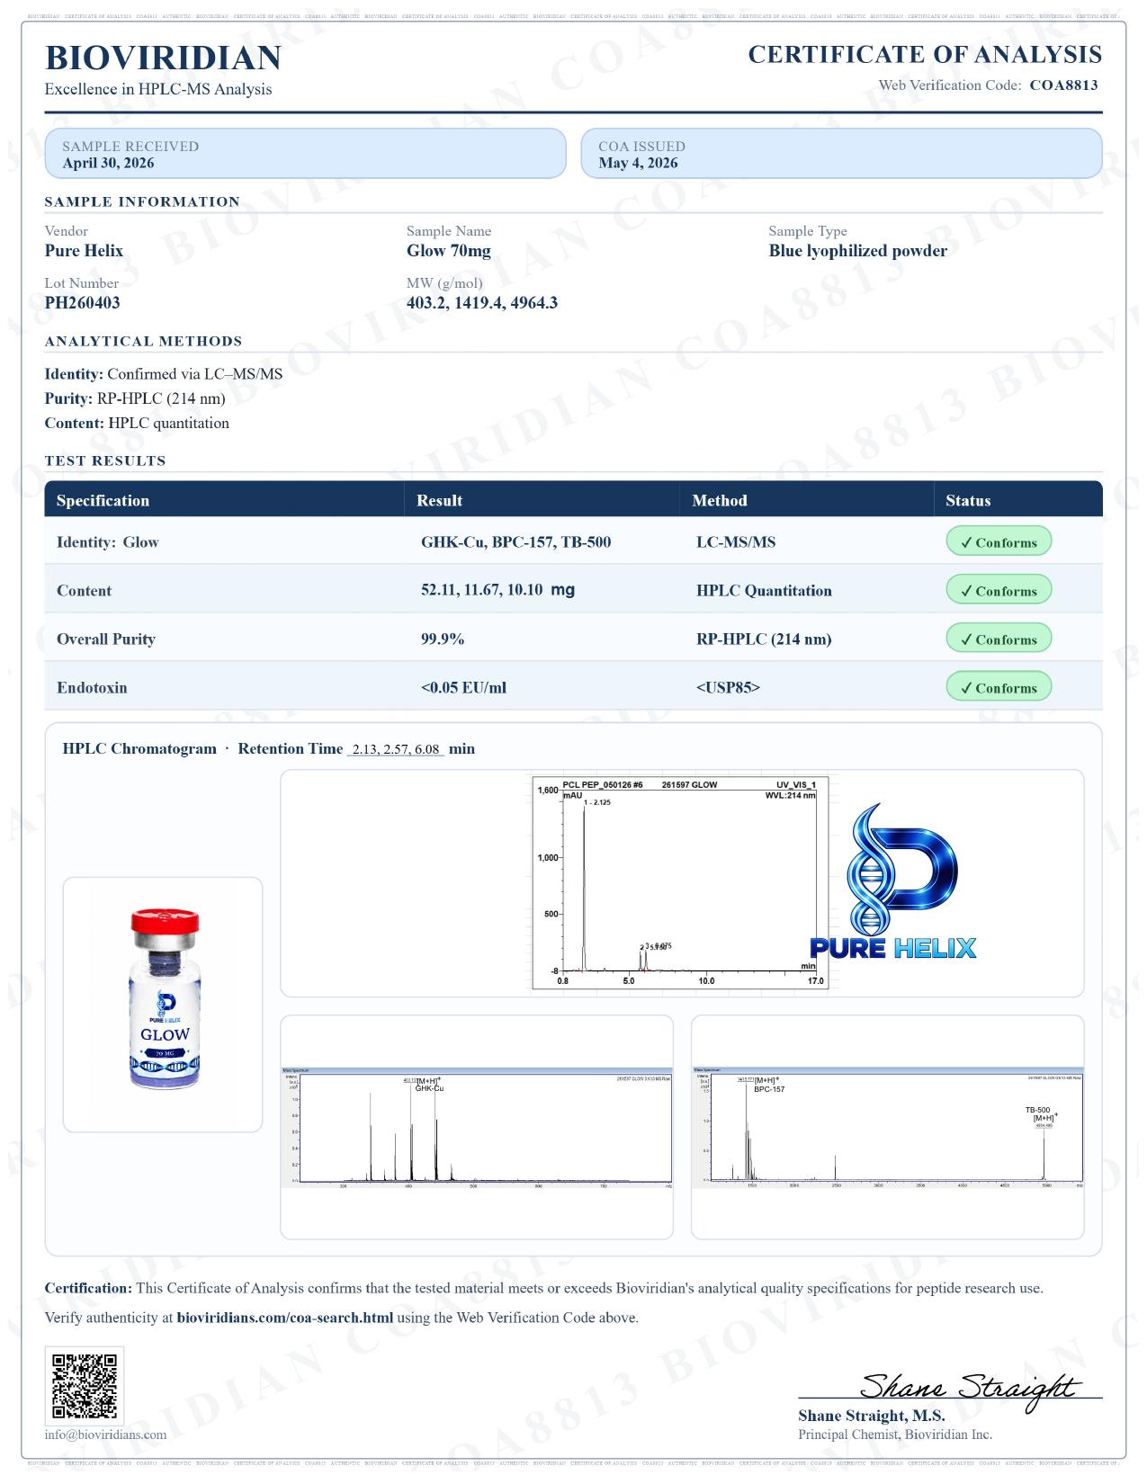
Task: Click the BIOVIRIDIAN company heading
Action: point(163,58)
